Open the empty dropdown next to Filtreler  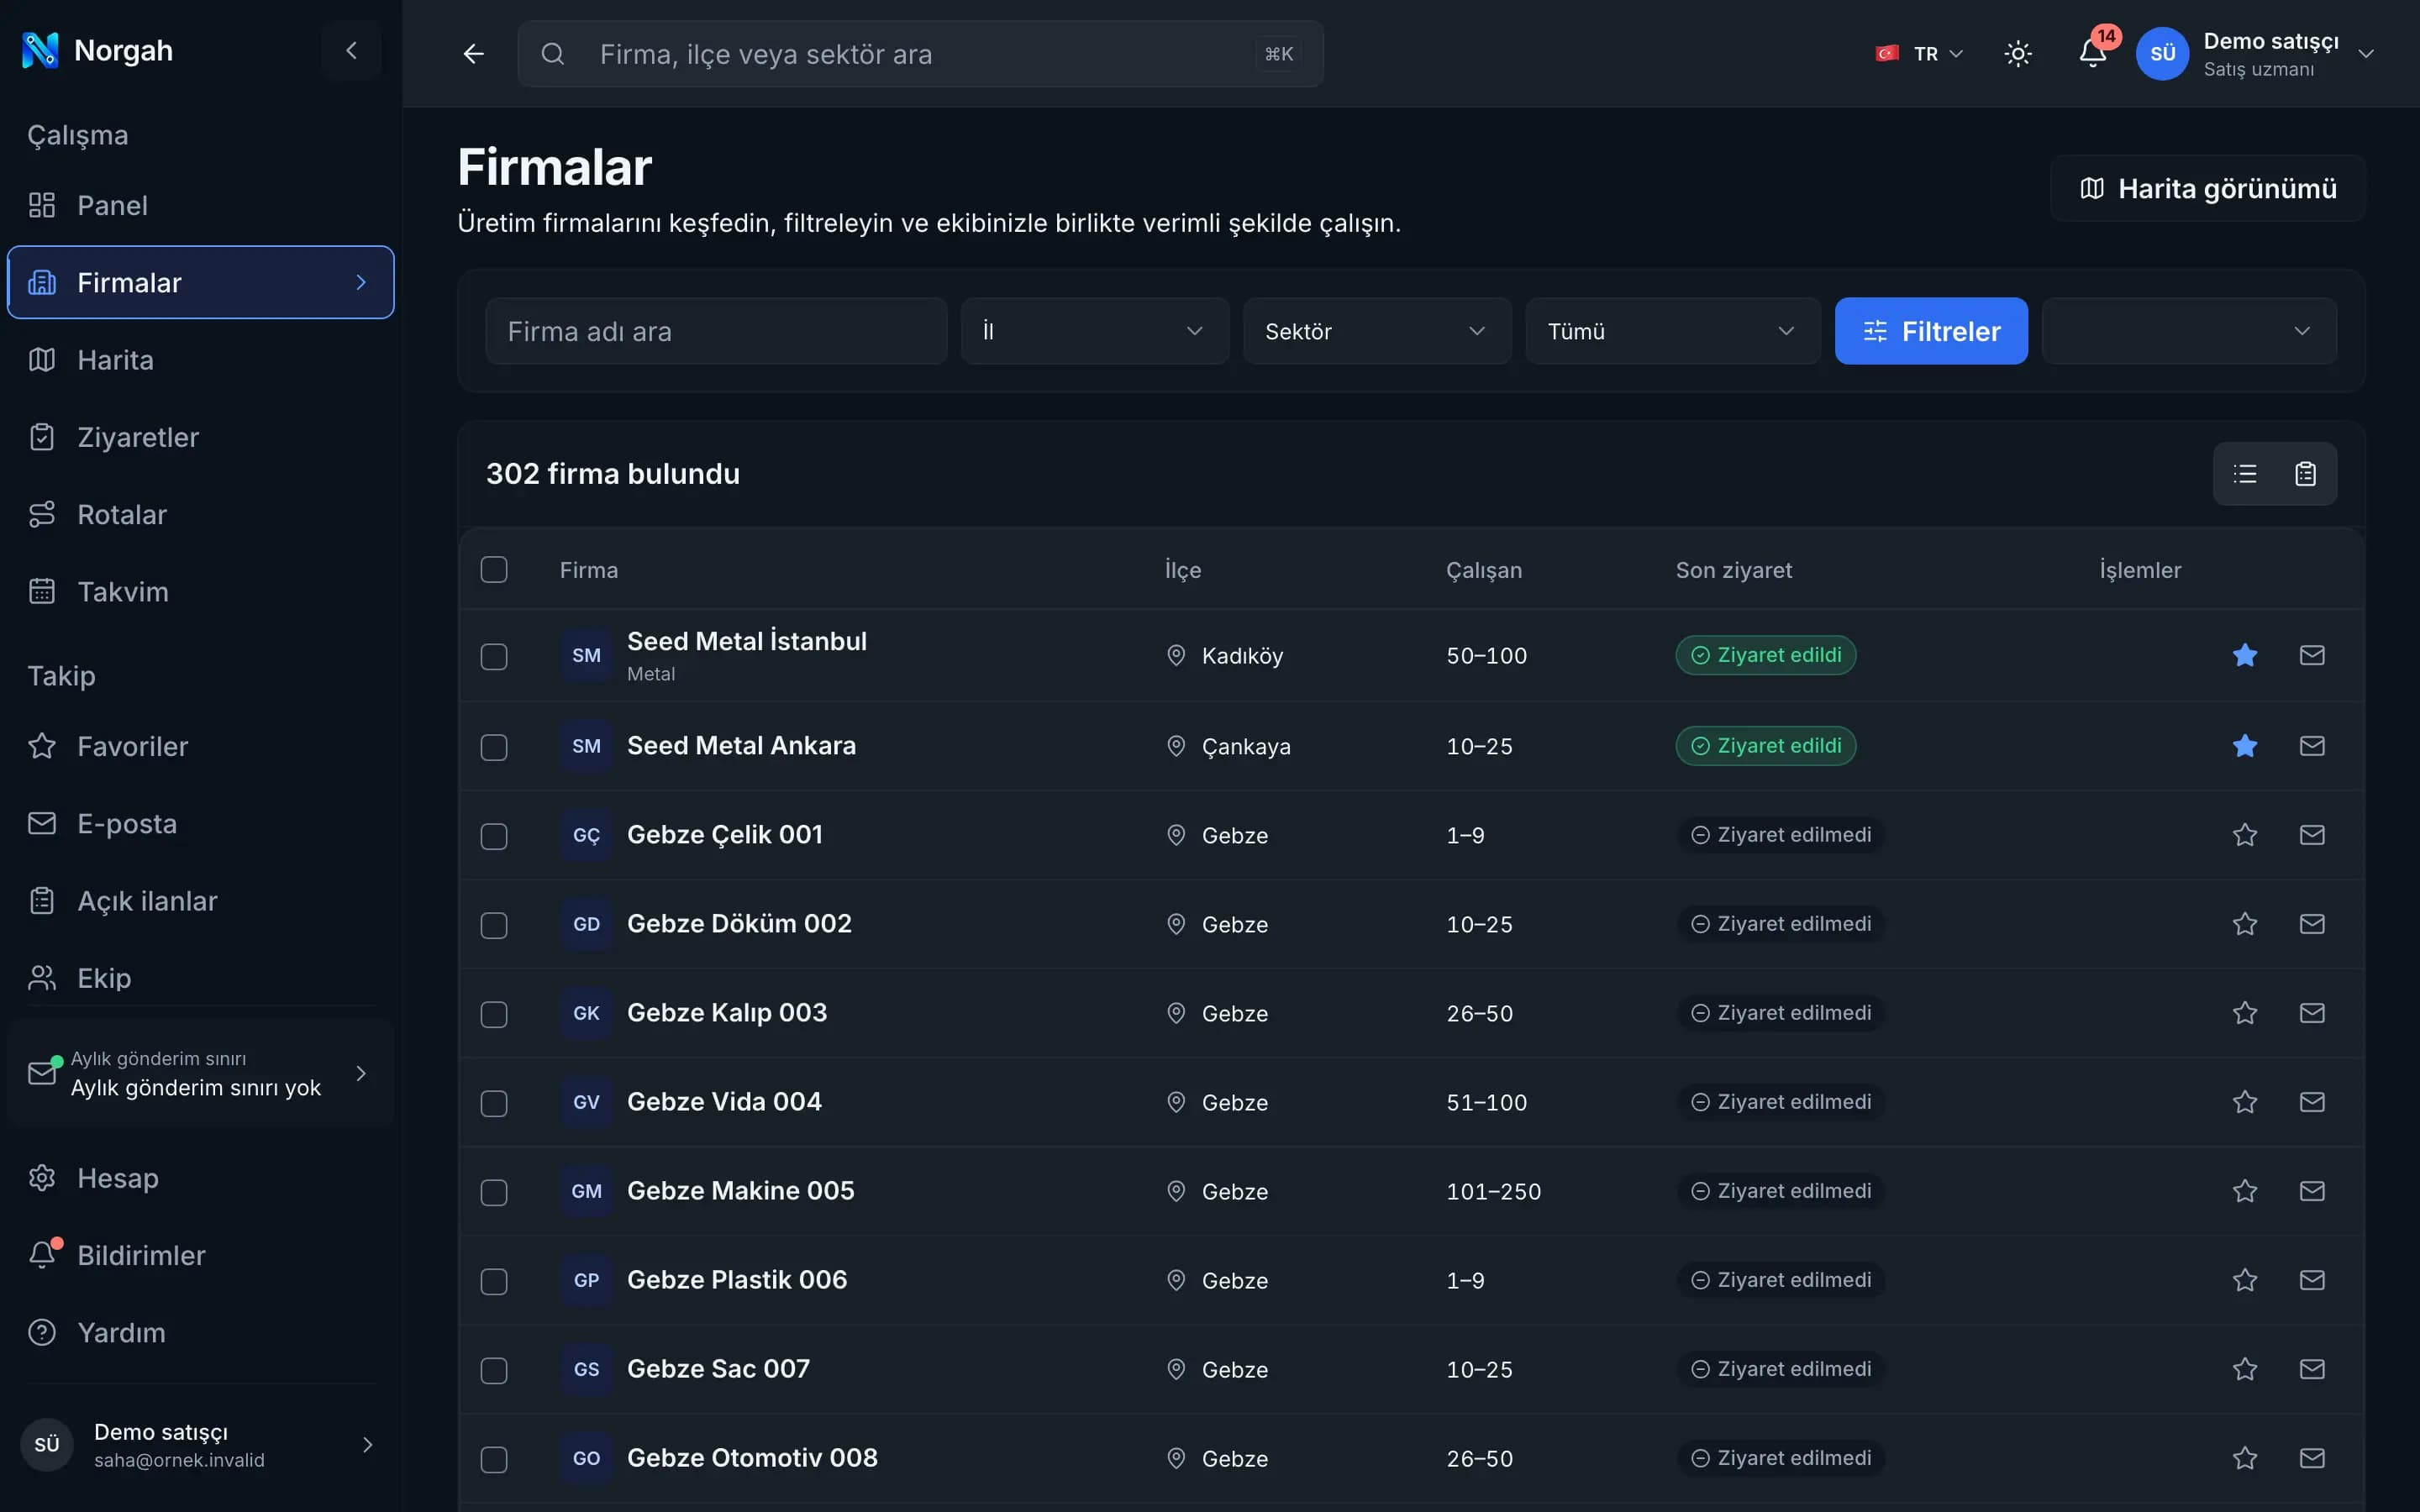tap(2189, 331)
